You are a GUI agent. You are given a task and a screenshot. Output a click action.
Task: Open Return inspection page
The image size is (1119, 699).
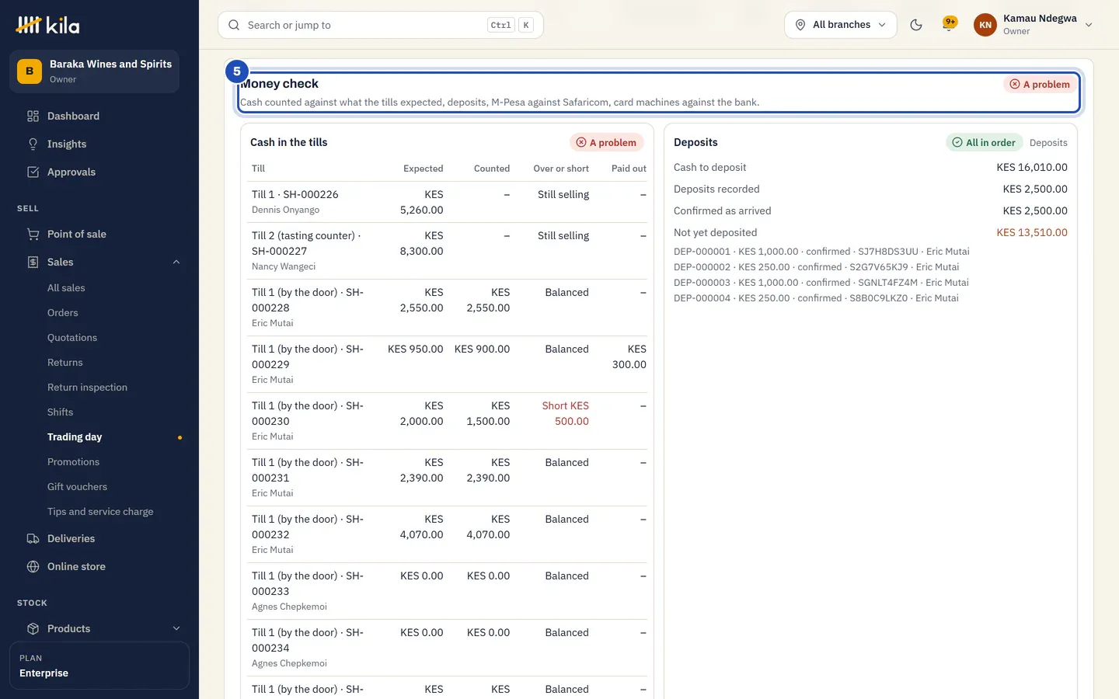(87, 387)
